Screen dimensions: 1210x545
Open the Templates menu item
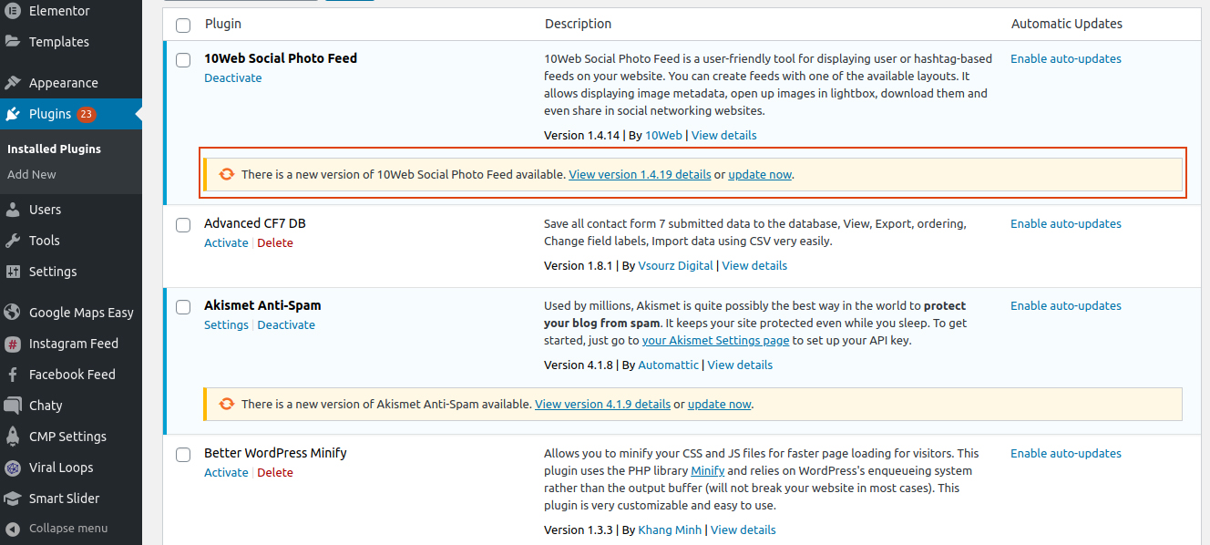coord(59,42)
